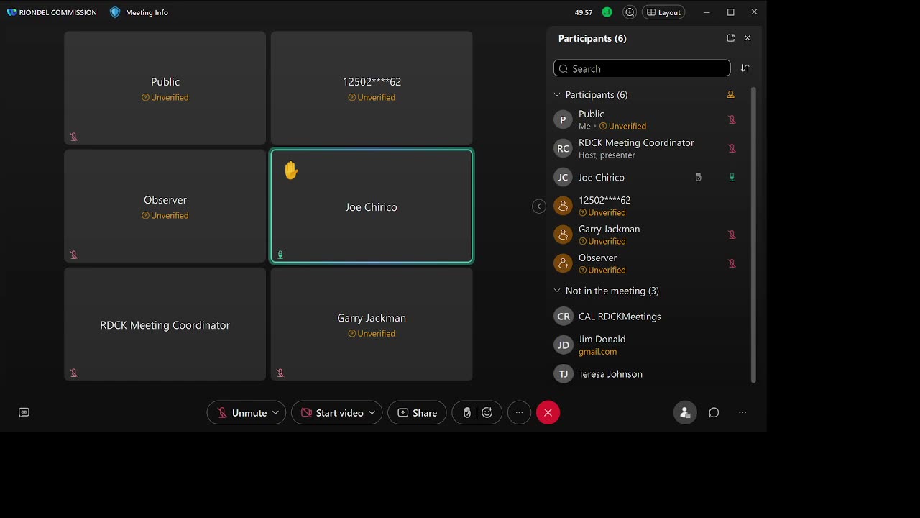This screenshot has height=518, width=920.
Task: Click the muted mic icon for Public row
Action: pos(732,119)
